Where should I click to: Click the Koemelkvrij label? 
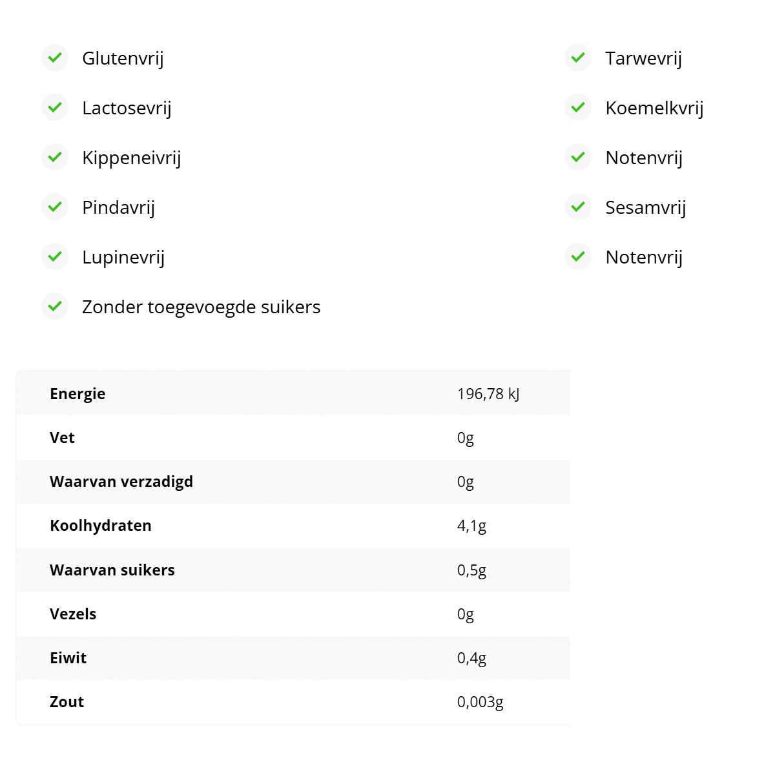[x=654, y=108]
